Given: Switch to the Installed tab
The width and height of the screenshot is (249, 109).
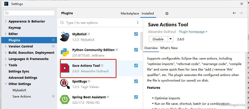Looking at the screenshot, I should click(148, 13).
